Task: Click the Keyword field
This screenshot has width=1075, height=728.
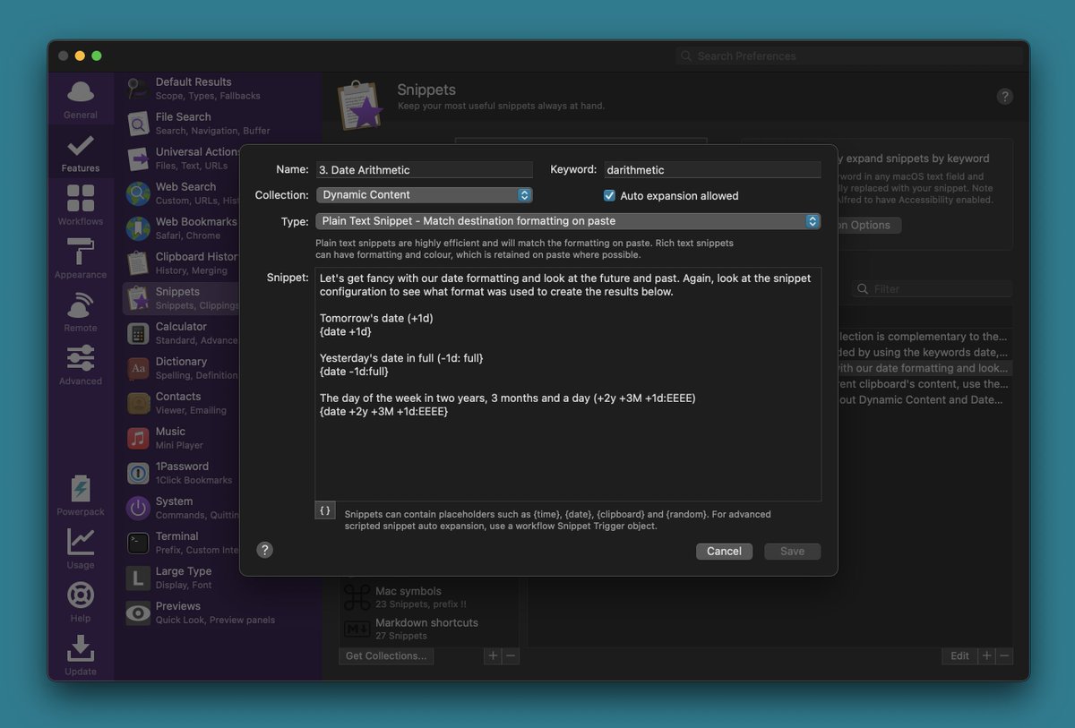Action: point(712,170)
